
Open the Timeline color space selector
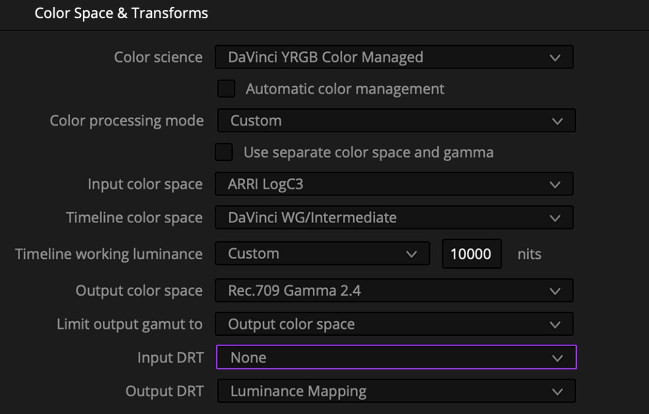[x=393, y=217]
